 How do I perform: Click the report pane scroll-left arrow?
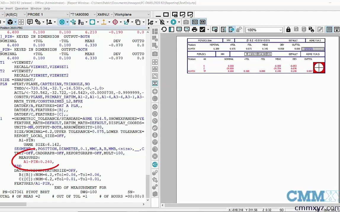point(163,205)
